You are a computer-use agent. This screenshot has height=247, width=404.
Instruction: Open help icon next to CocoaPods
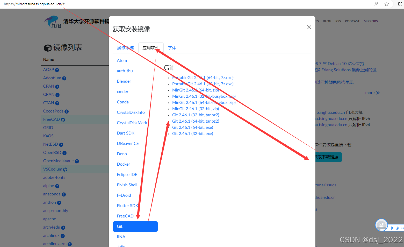67,111
